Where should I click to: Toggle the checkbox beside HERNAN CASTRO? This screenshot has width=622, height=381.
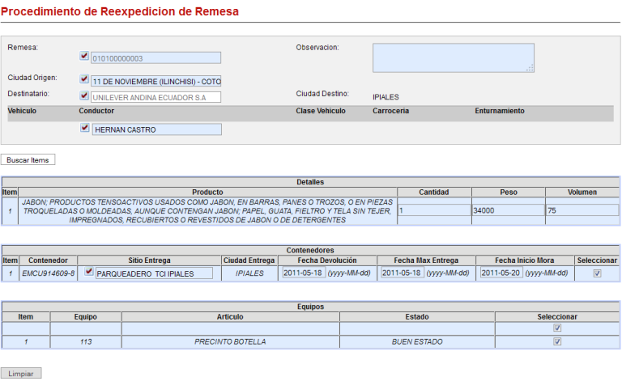click(84, 128)
